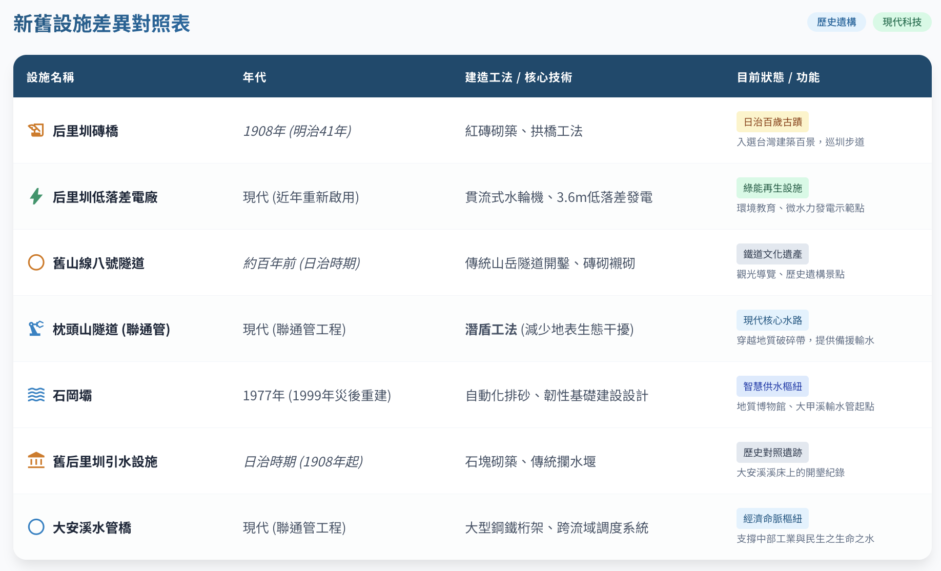Toggle the 現代科技 filter pill
The width and height of the screenshot is (941, 571).
coord(902,22)
